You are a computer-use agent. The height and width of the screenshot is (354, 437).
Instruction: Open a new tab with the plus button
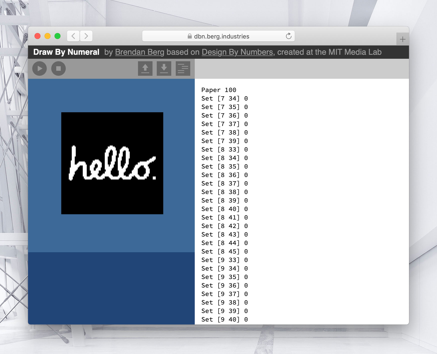pos(403,39)
